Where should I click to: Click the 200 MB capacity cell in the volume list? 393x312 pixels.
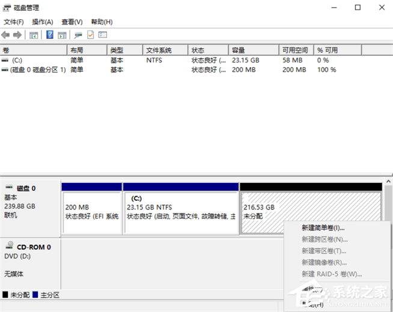(x=243, y=70)
